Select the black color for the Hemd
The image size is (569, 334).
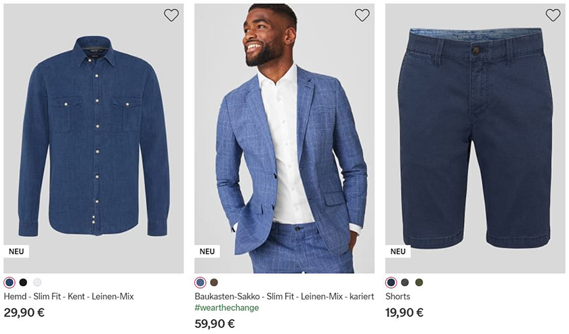point(23,283)
